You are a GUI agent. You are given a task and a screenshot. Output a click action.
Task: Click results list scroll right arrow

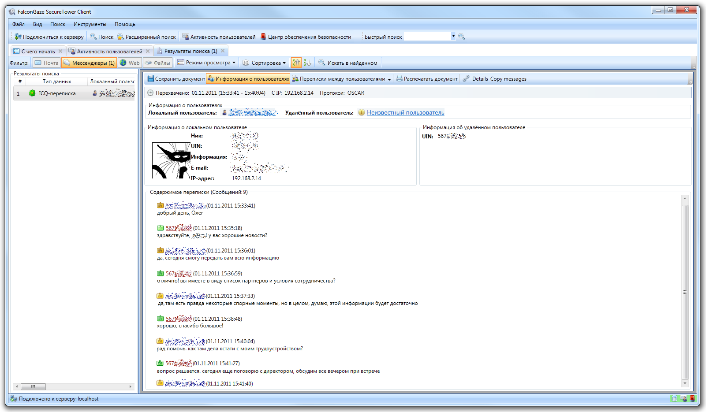click(x=131, y=386)
